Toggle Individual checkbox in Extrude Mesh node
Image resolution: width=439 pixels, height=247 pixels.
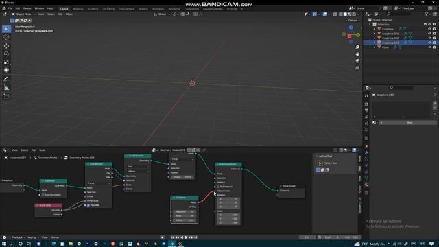(88, 205)
